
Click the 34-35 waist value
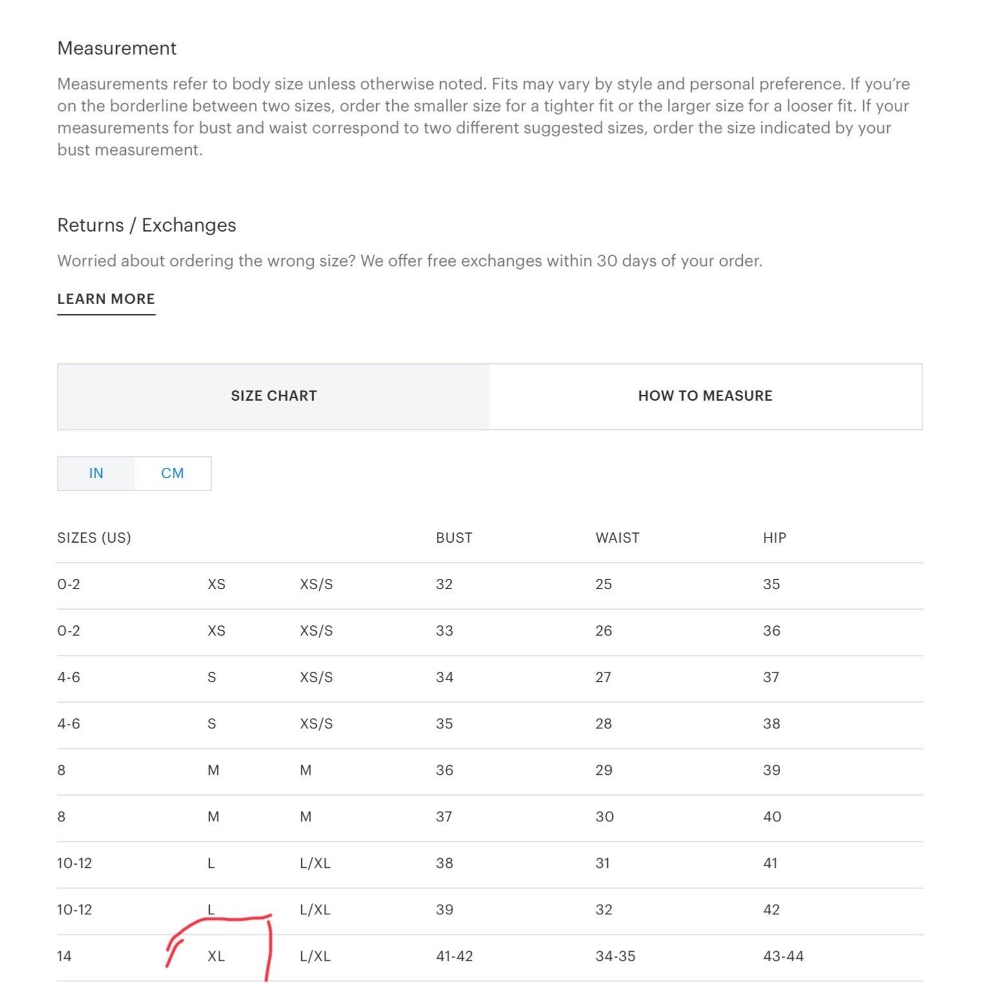coord(616,956)
